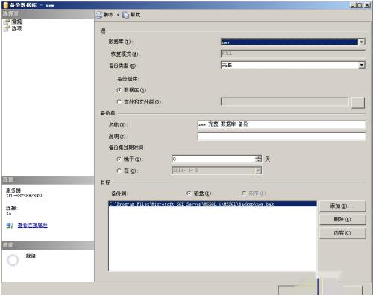This screenshot has height=295, width=373.
Task: Click the backup set 名称 name field
Action: (281, 124)
